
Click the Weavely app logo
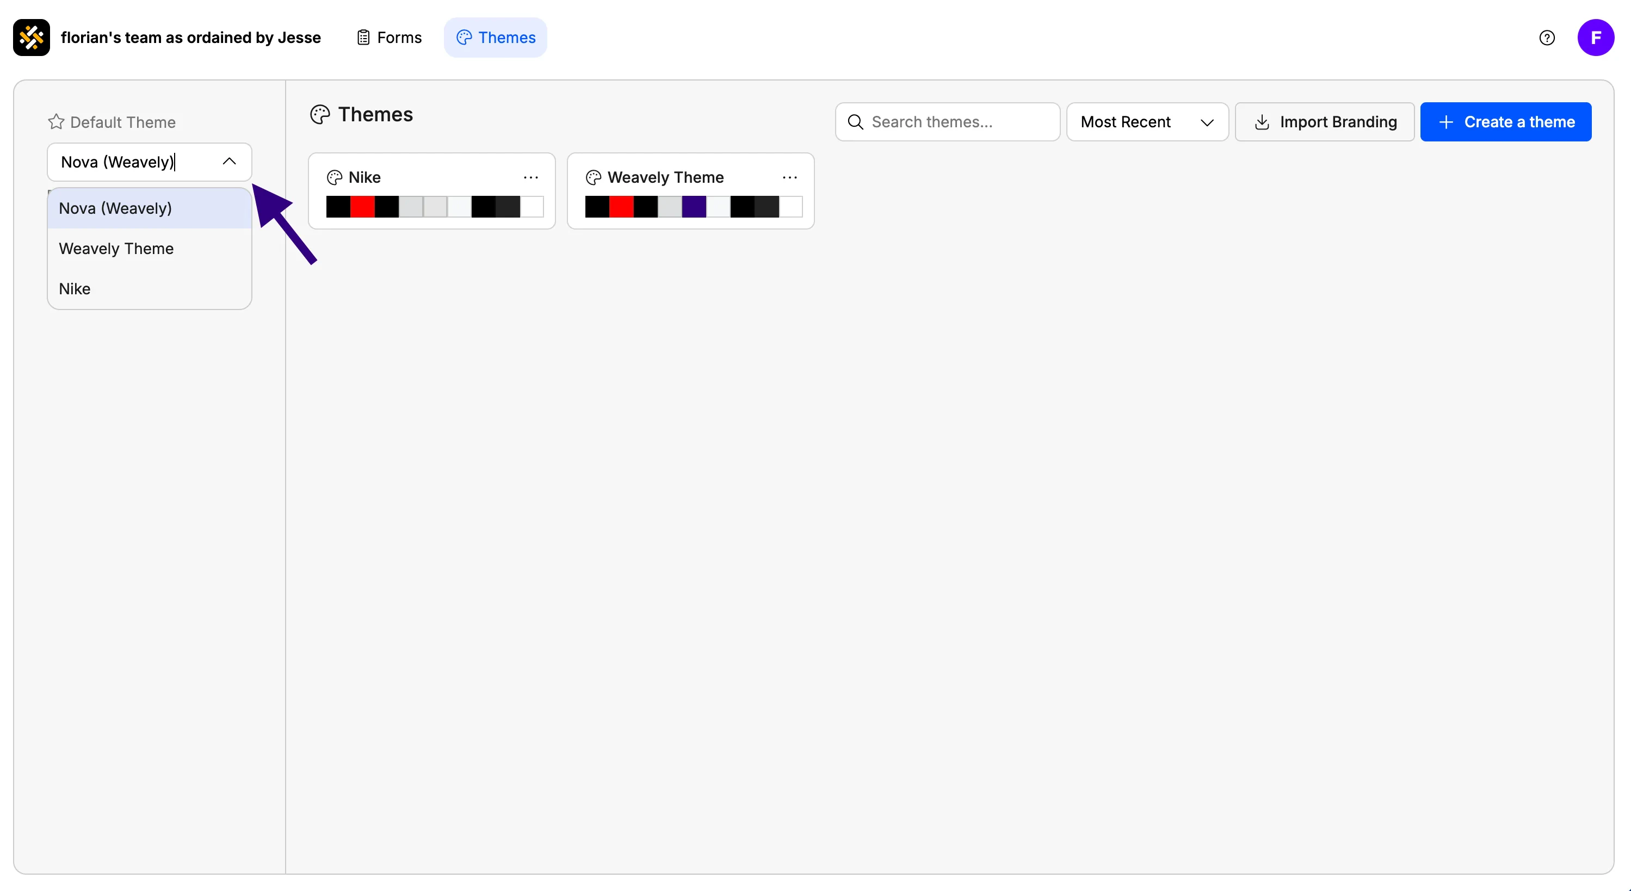tap(31, 38)
